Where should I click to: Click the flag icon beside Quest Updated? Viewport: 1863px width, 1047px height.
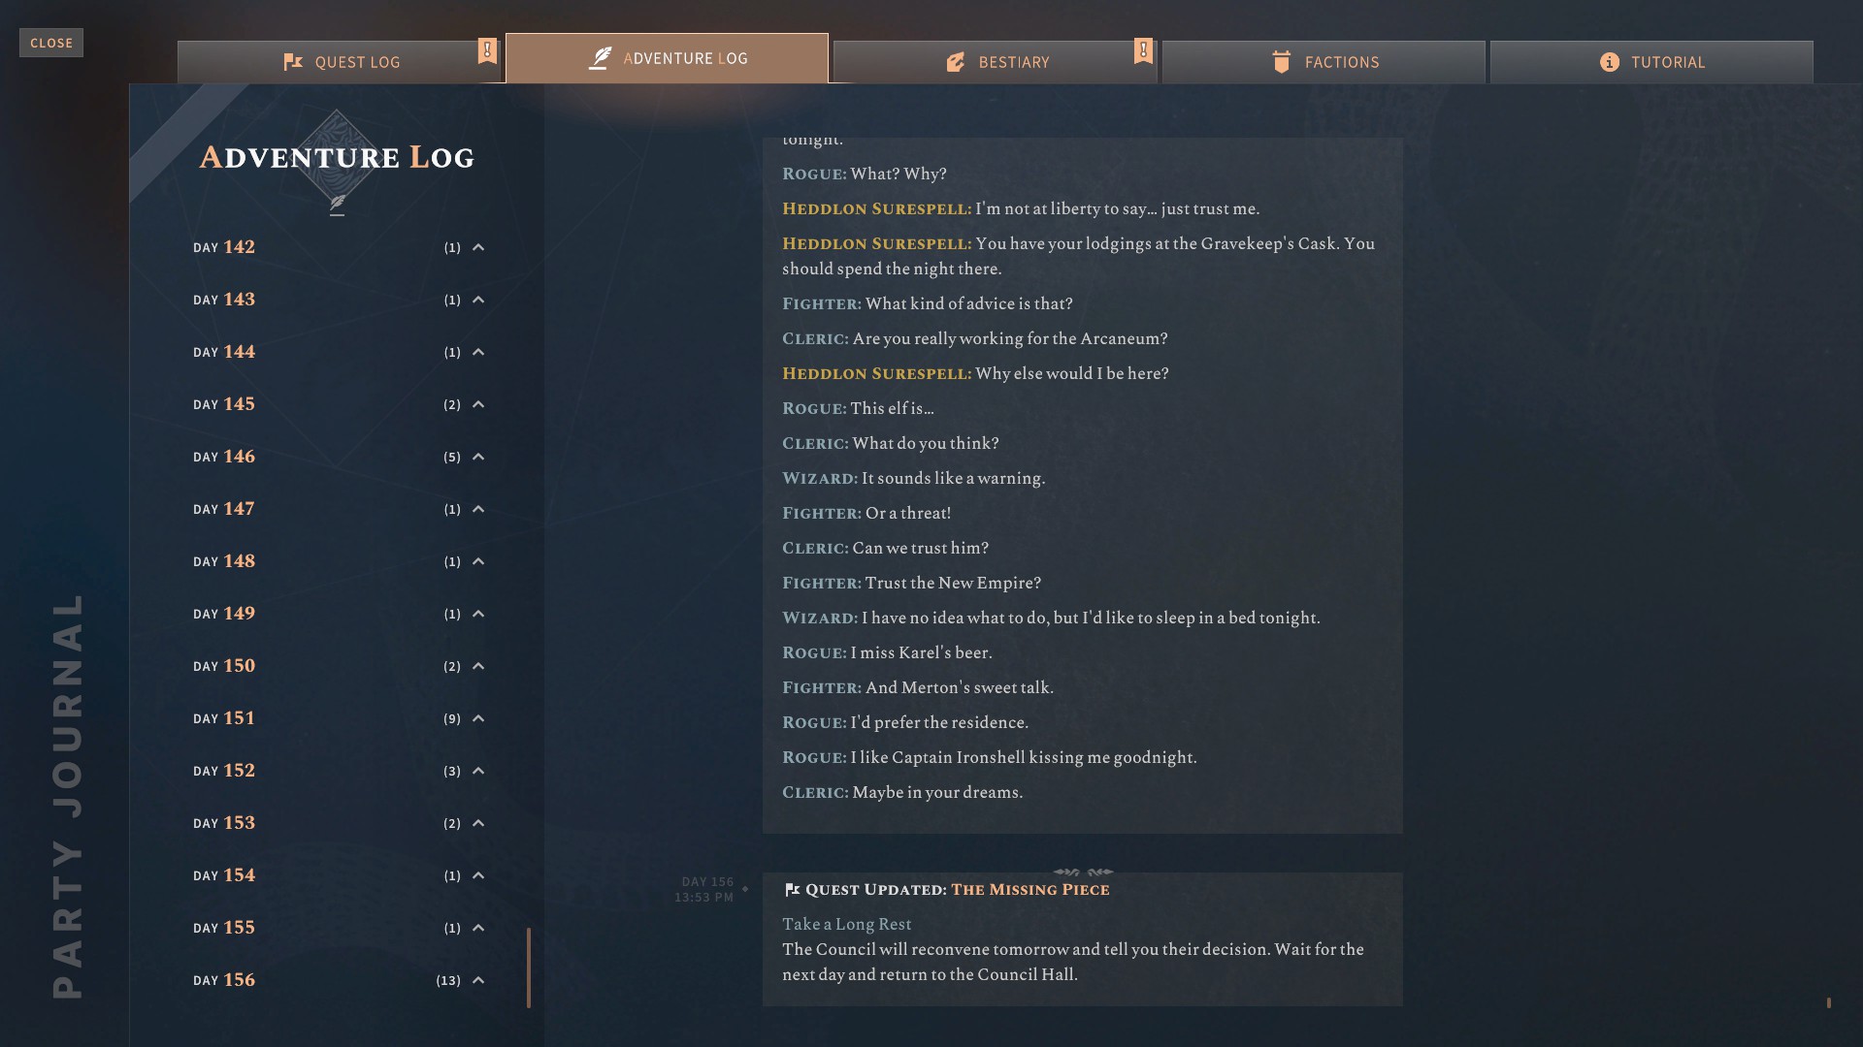click(792, 890)
